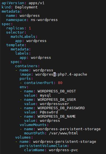This screenshot has height=154, width=106.
Task: Click php7.4-apache image tag text
Action: (73, 74)
